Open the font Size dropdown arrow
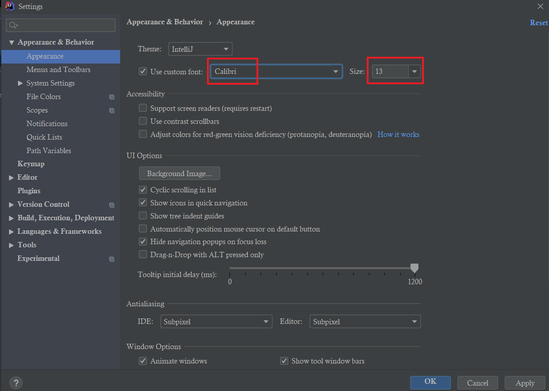This screenshot has width=549, height=391. pos(414,71)
